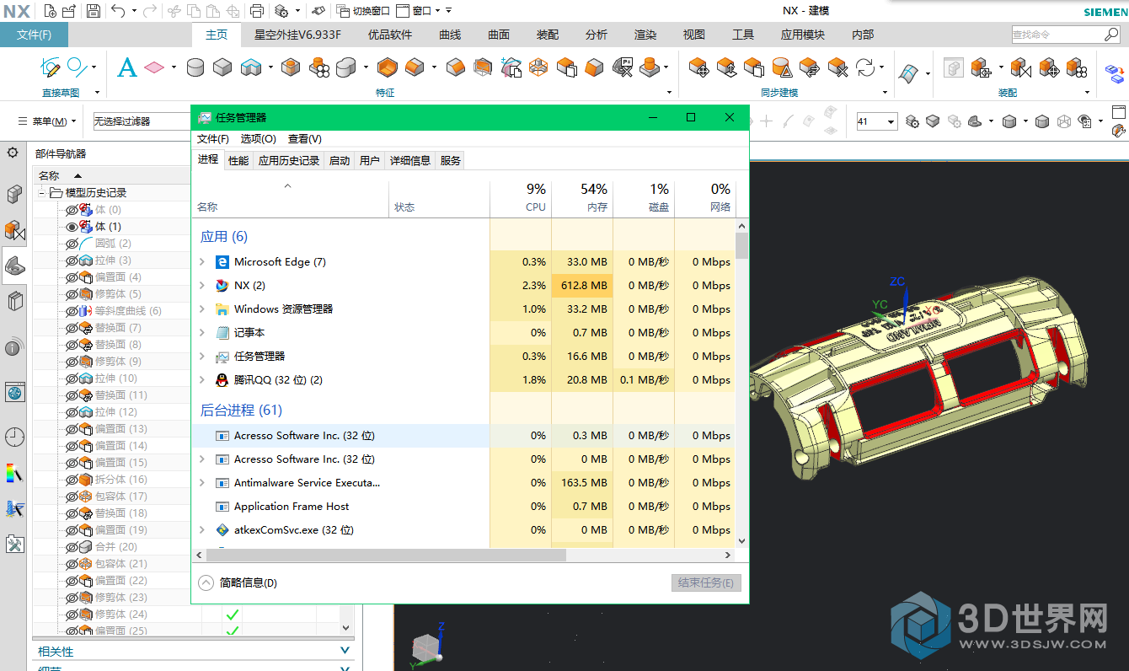The height and width of the screenshot is (671, 1129).
Task: Open the Reuse Library sidebar icon
Action: pyautogui.click(x=14, y=301)
